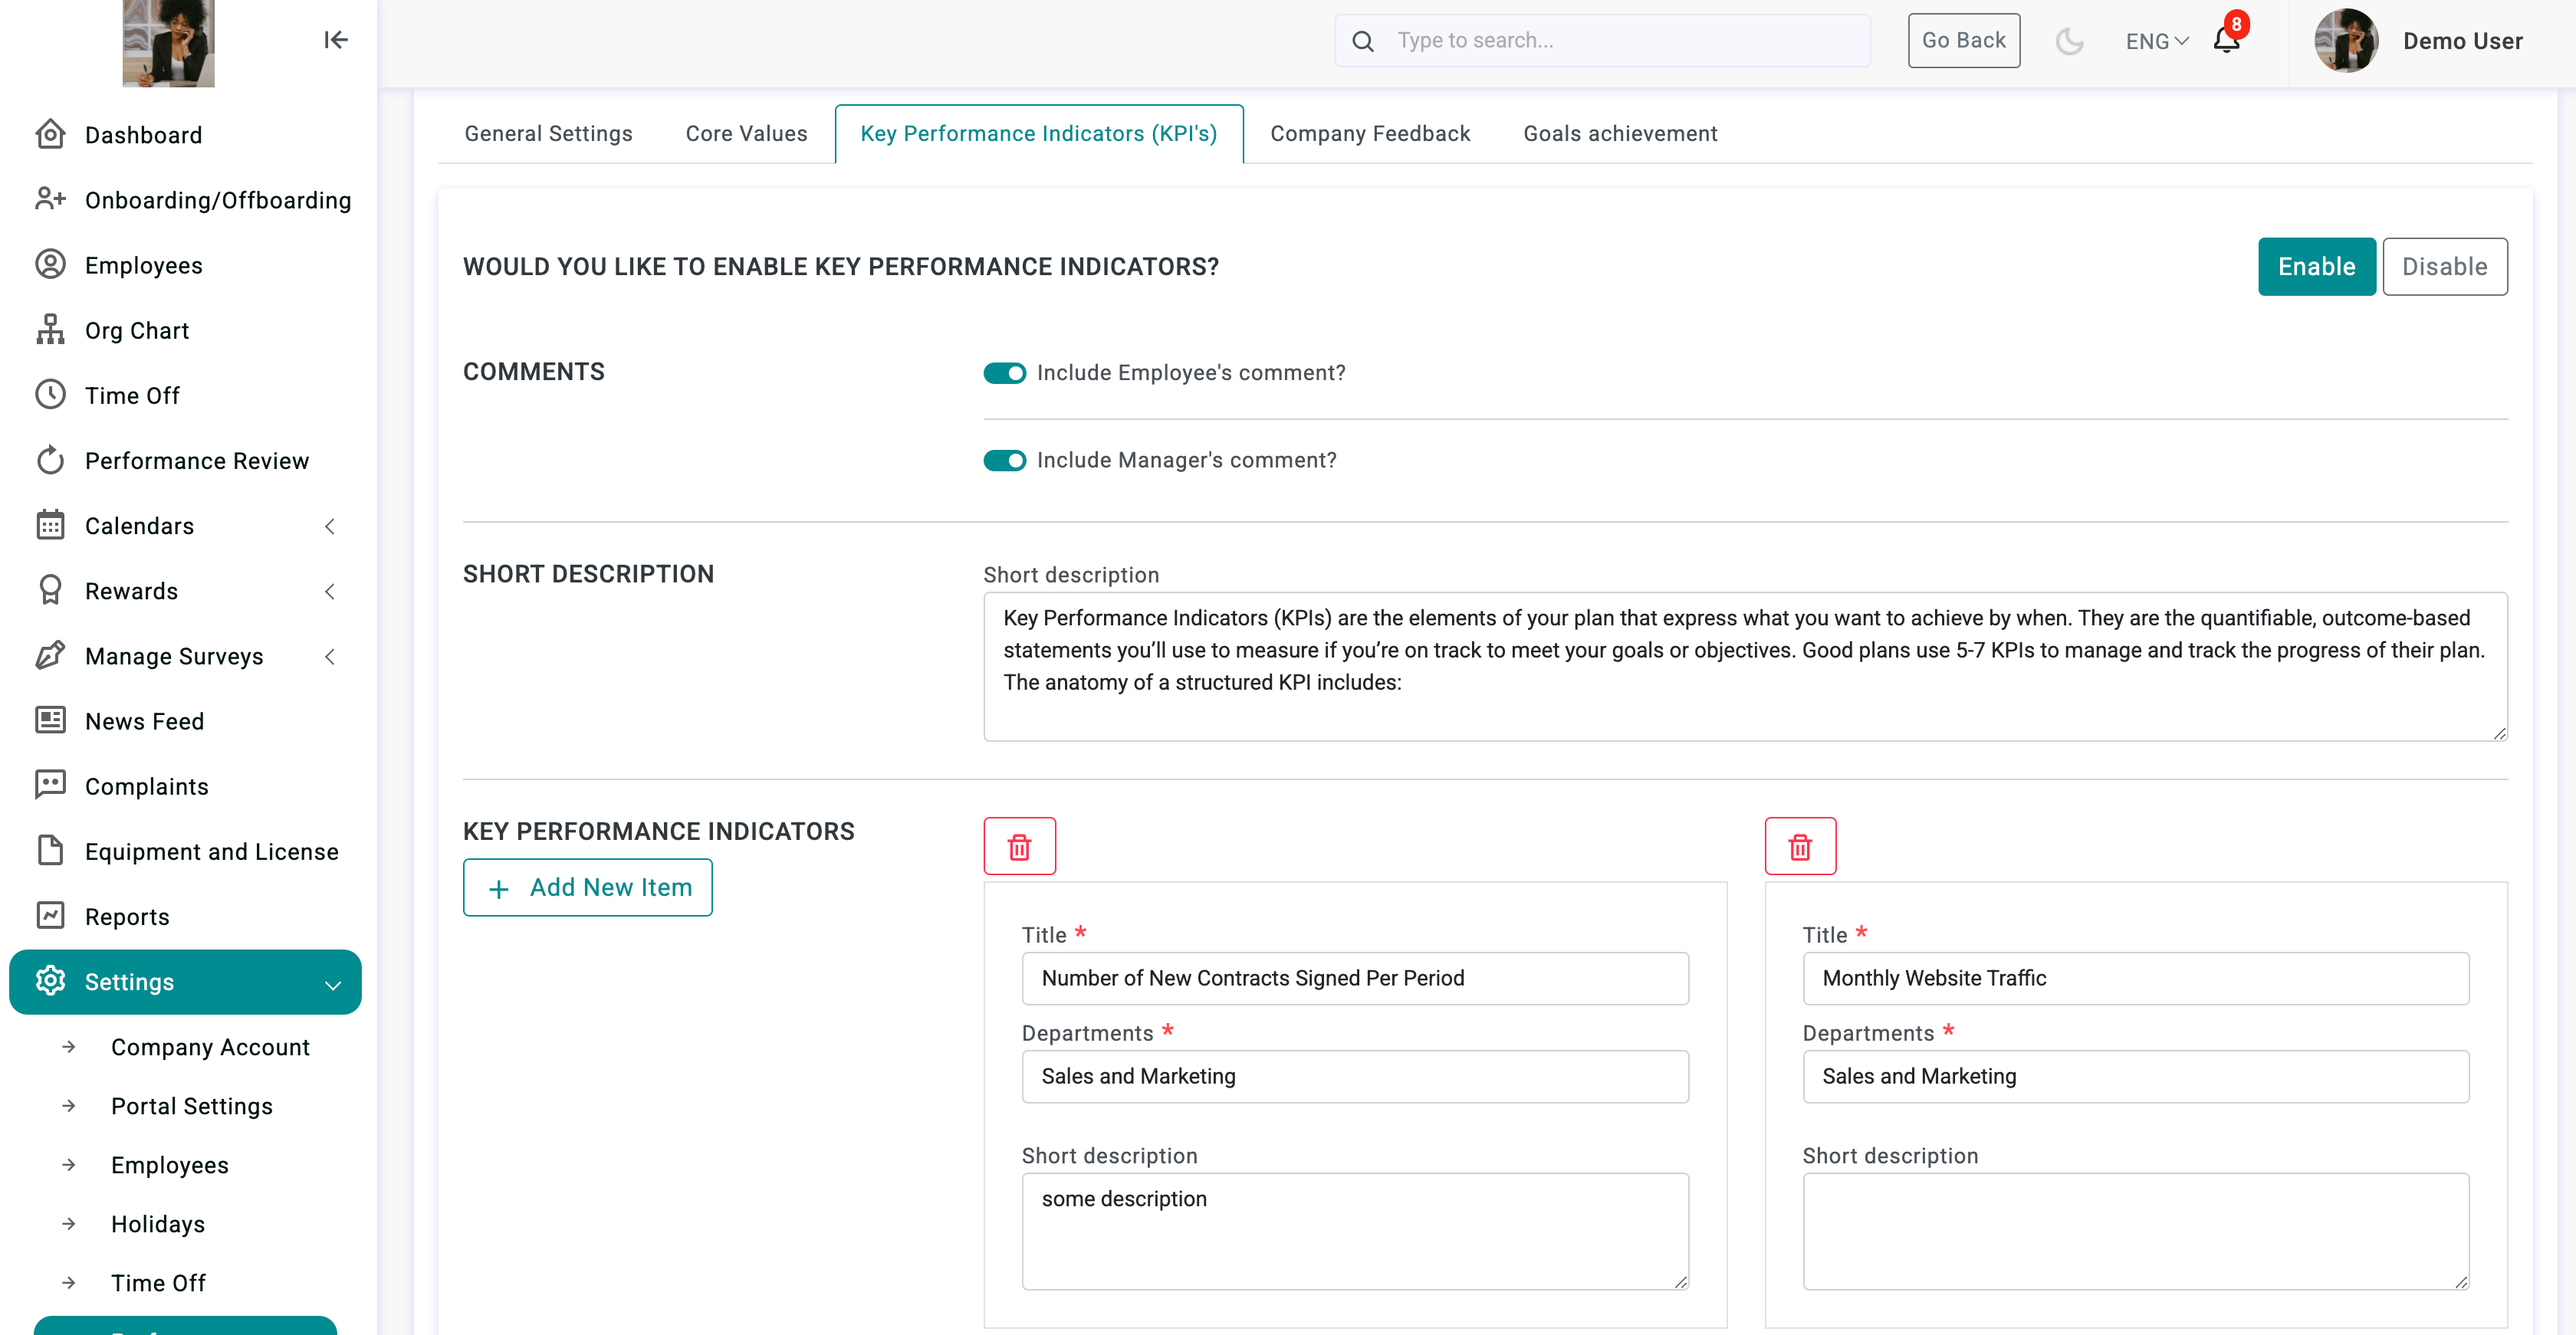Open notifications bell icon
This screenshot has width=2576, height=1335.
2226,41
